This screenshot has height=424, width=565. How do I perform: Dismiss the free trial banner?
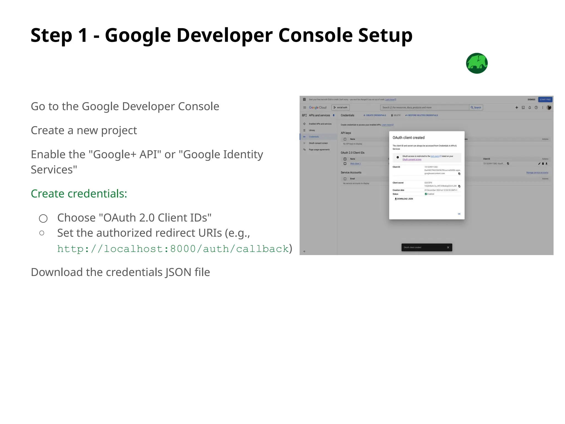click(x=531, y=99)
